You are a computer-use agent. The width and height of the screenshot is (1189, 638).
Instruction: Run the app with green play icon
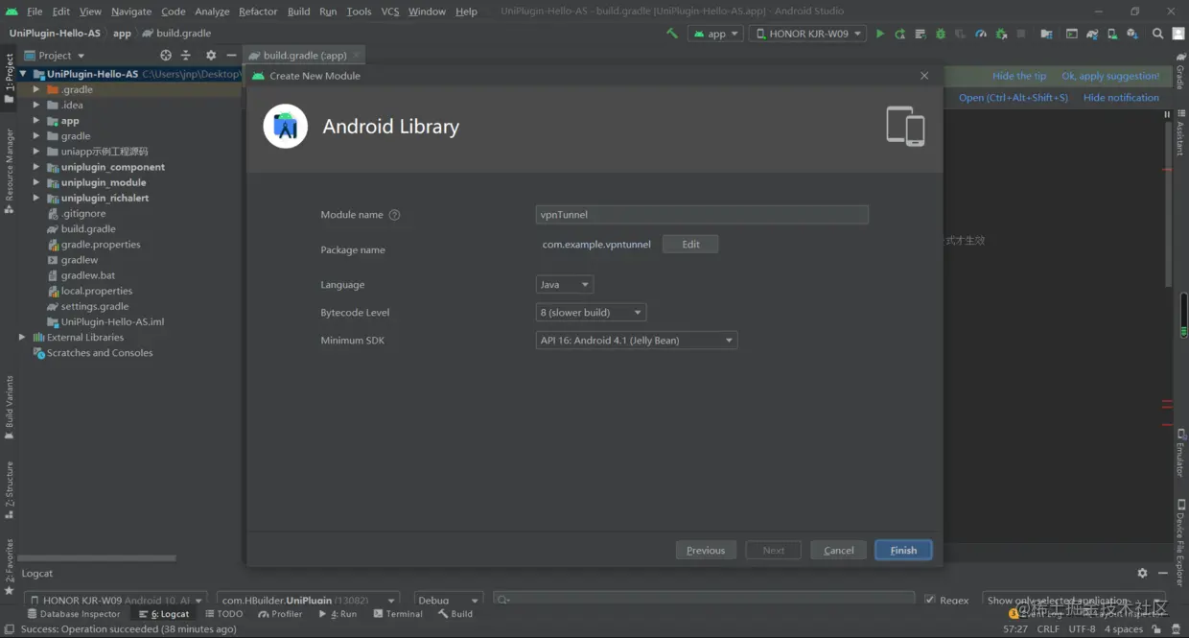tap(880, 34)
